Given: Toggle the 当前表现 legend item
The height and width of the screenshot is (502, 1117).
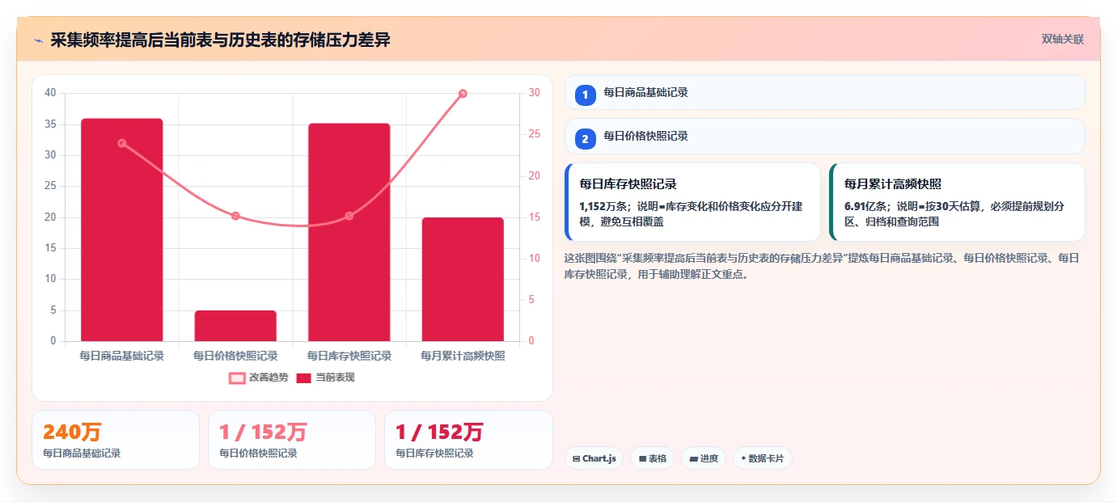Looking at the screenshot, I should click(x=325, y=378).
